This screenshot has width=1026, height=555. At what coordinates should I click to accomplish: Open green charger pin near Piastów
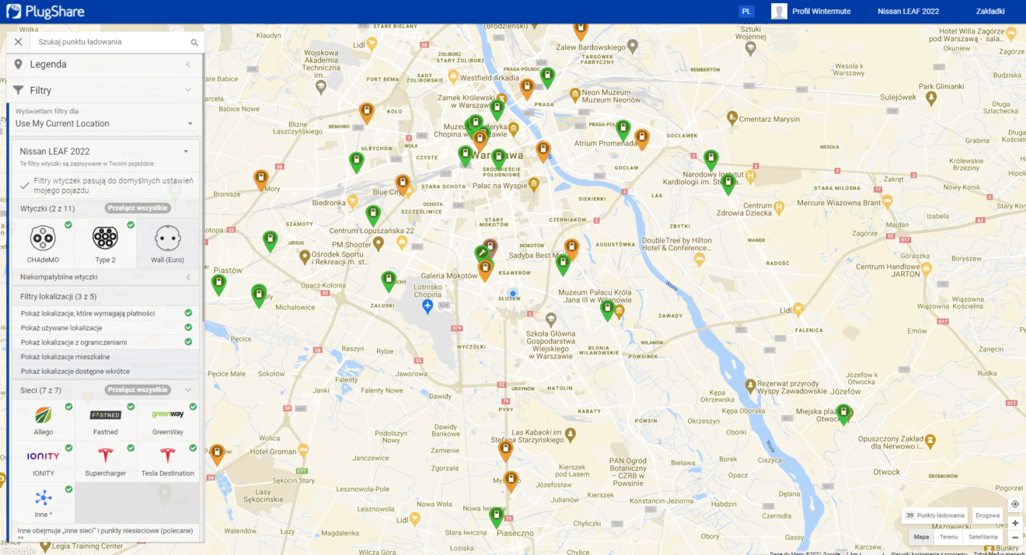tap(219, 284)
